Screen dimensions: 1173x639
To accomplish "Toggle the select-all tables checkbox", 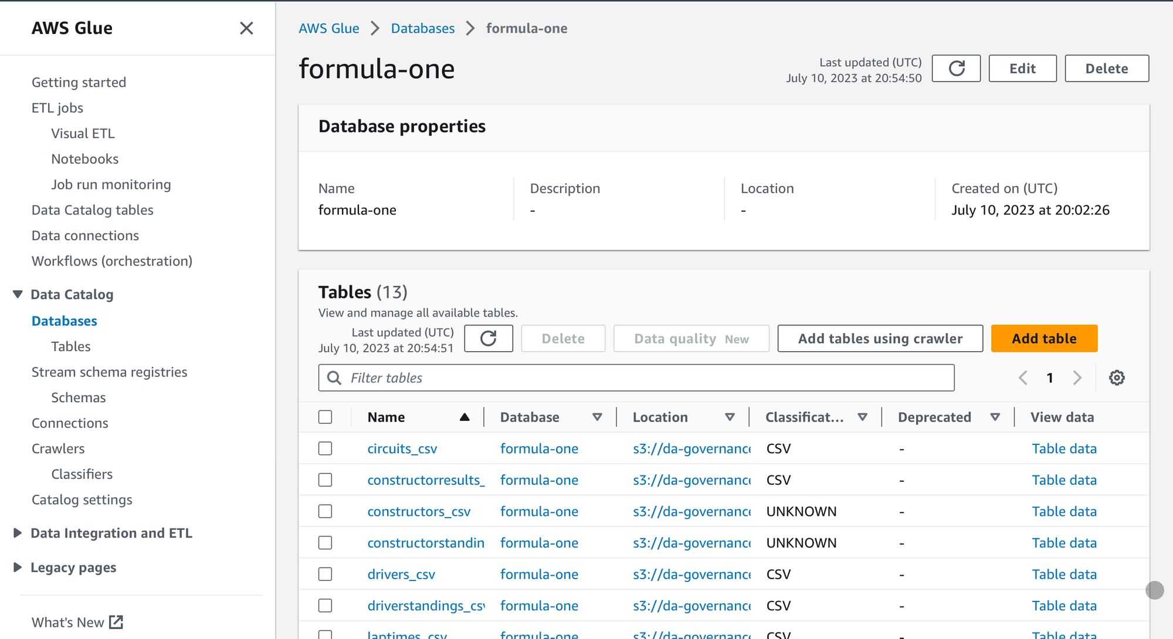I will (325, 417).
